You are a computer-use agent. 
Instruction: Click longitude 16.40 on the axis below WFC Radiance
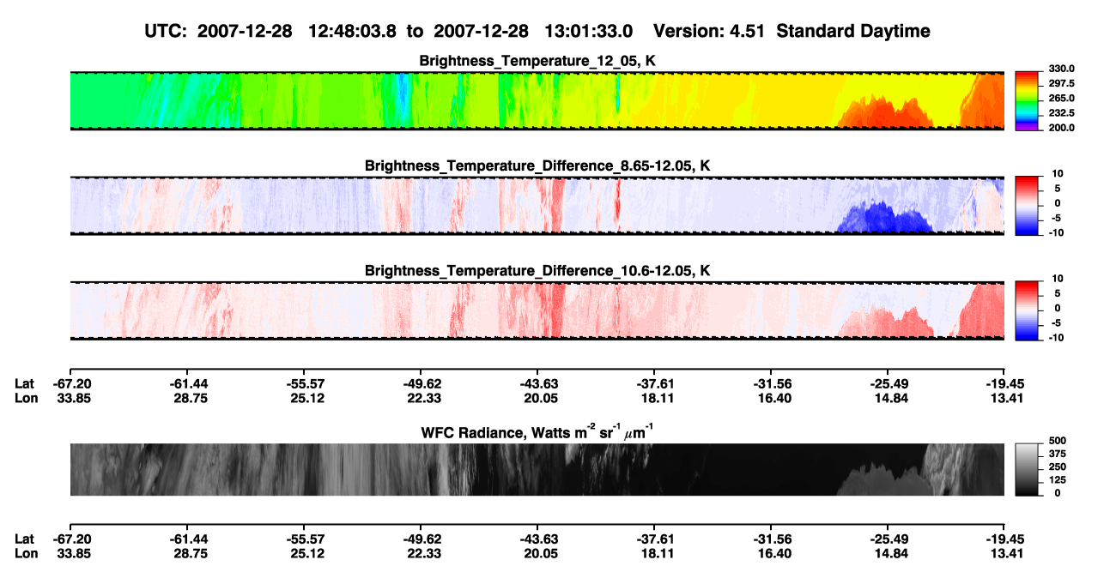click(x=771, y=552)
